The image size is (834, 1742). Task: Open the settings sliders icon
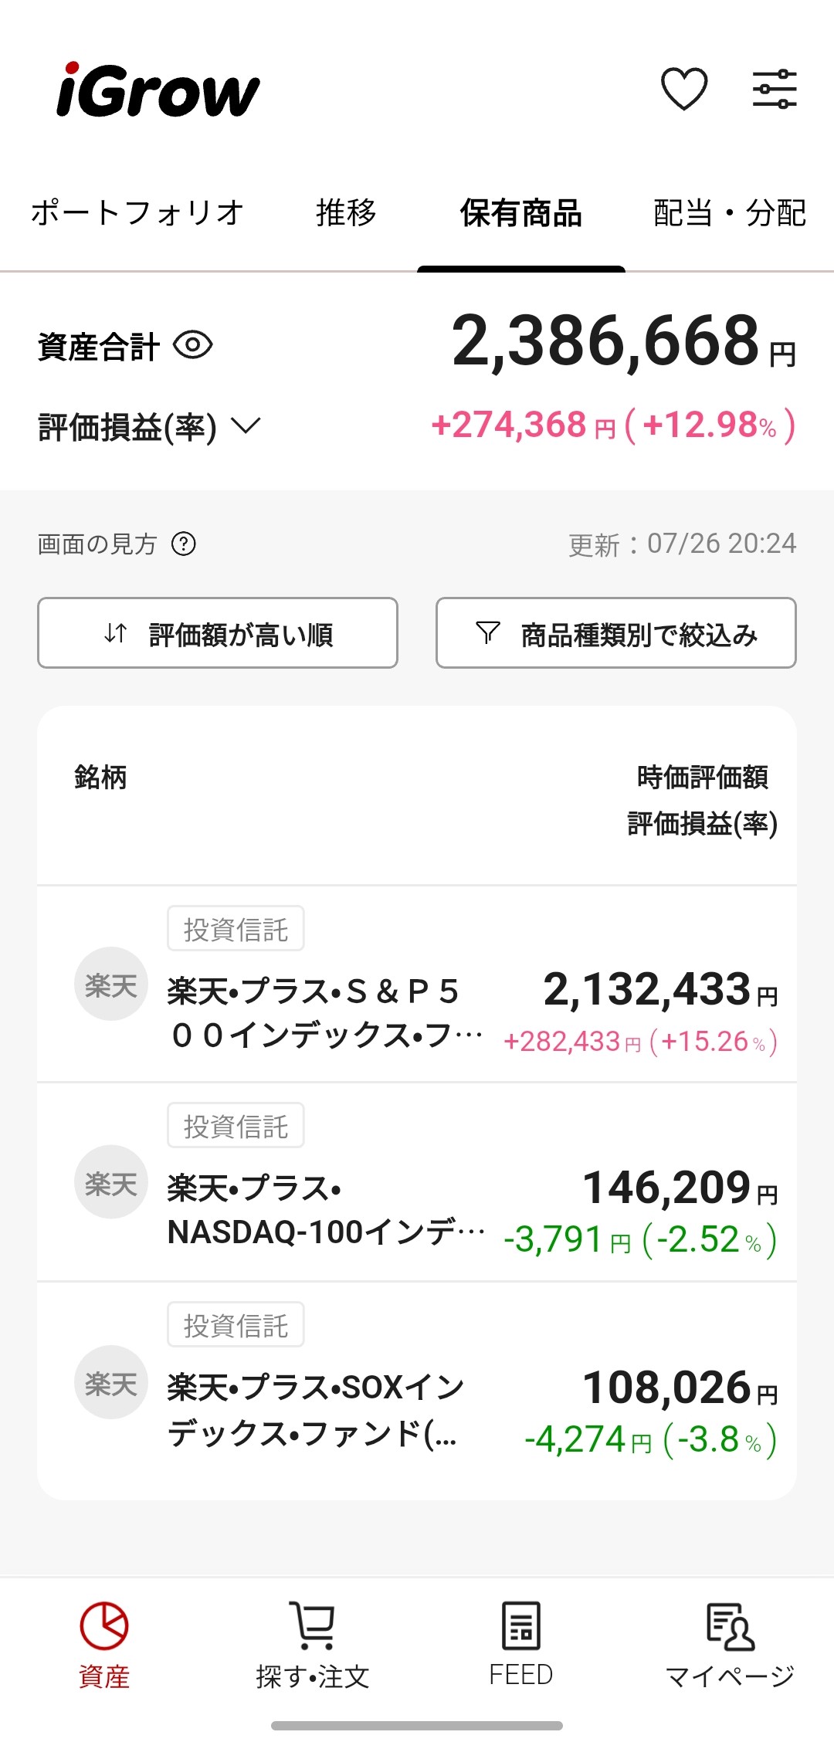775,89
